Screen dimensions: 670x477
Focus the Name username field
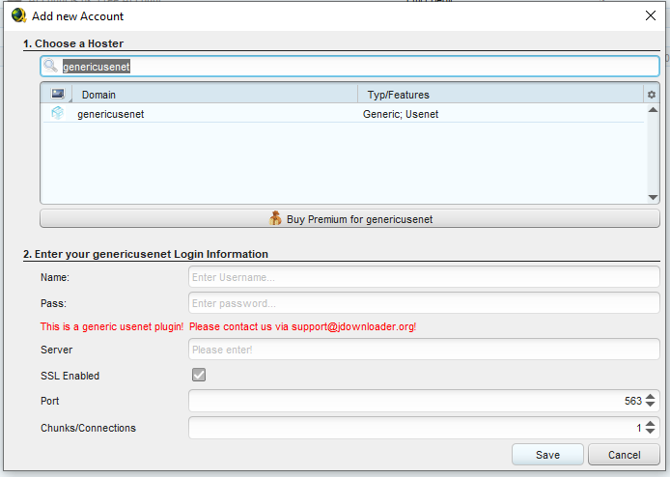pos(424,277)
